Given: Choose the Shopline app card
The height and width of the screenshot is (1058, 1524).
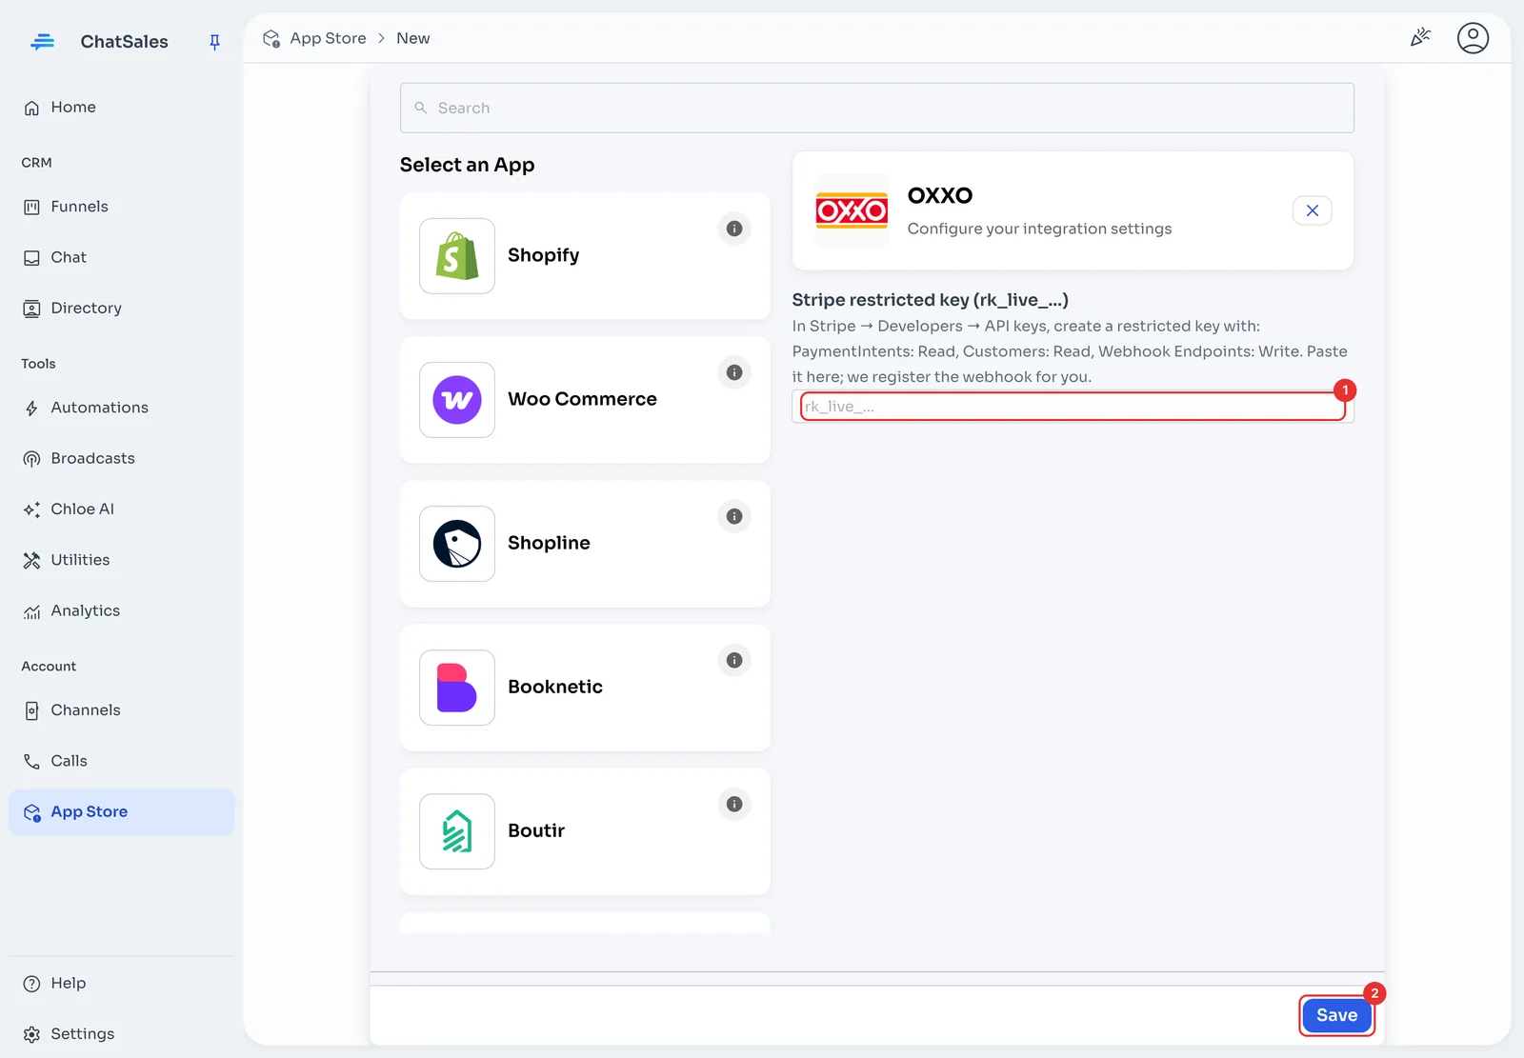Looking at the screenshot, I should (585, 544).
